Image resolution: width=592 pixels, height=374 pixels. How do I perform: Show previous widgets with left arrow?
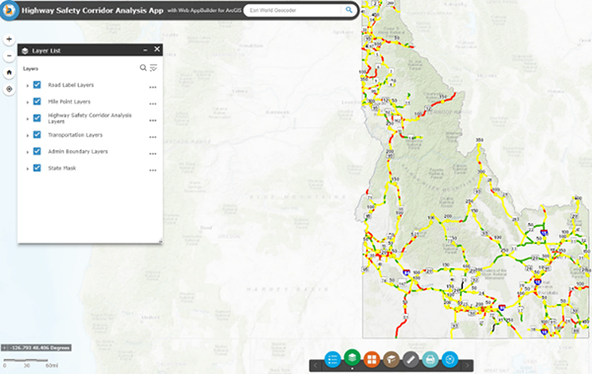(316, 365)
